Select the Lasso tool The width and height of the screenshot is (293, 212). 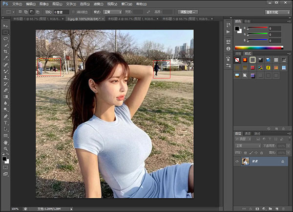coord(6,38)
